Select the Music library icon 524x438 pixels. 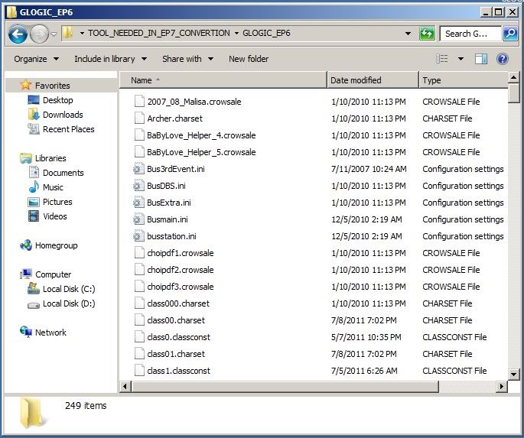point(34,187)
